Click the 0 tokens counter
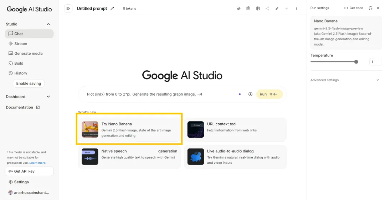This screenshot has width=385, height=200. pyautogui.click(x=129, y=9)
